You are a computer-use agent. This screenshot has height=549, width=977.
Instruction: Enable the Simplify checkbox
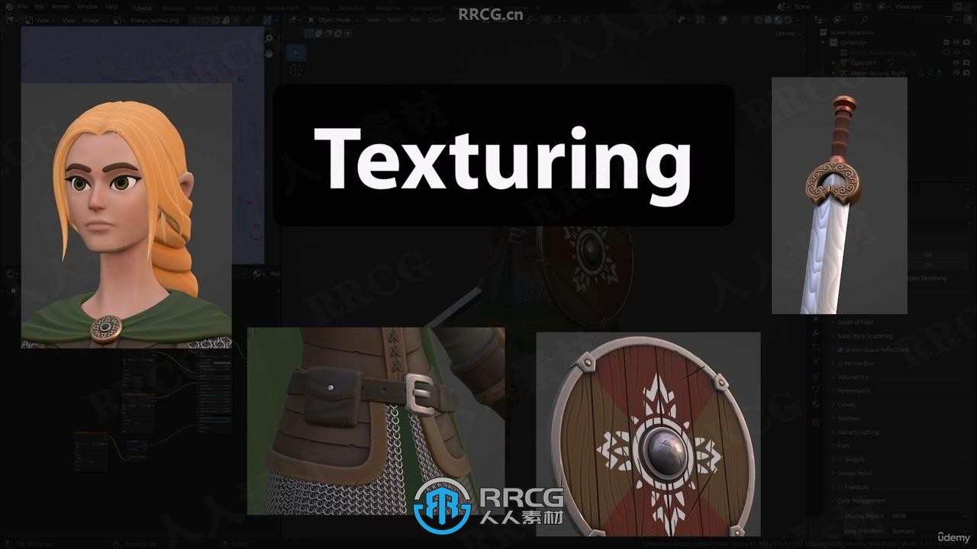pyautogui.click(x=840, y=460)
